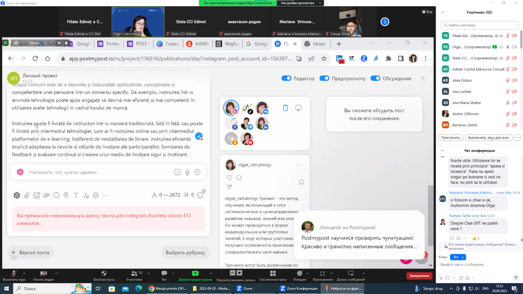Click the LinkedIn extension icon with badge 20
This screenshot has height=294, width=523.
[340, 59]
